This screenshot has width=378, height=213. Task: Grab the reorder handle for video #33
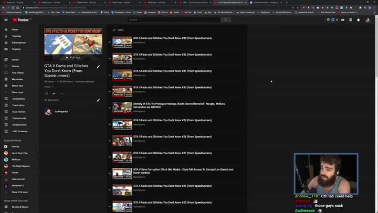109,42
